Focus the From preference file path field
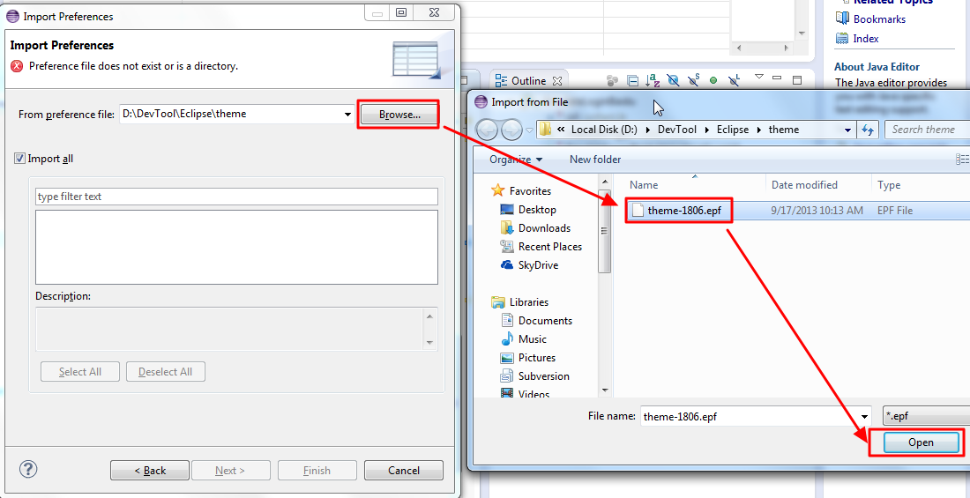The image size is (970, 498). tap(231, 114)
